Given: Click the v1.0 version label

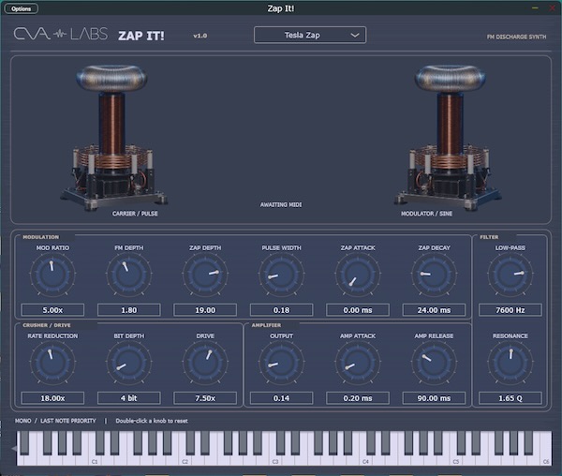Looking at the screenshot, I should point(200,36).
